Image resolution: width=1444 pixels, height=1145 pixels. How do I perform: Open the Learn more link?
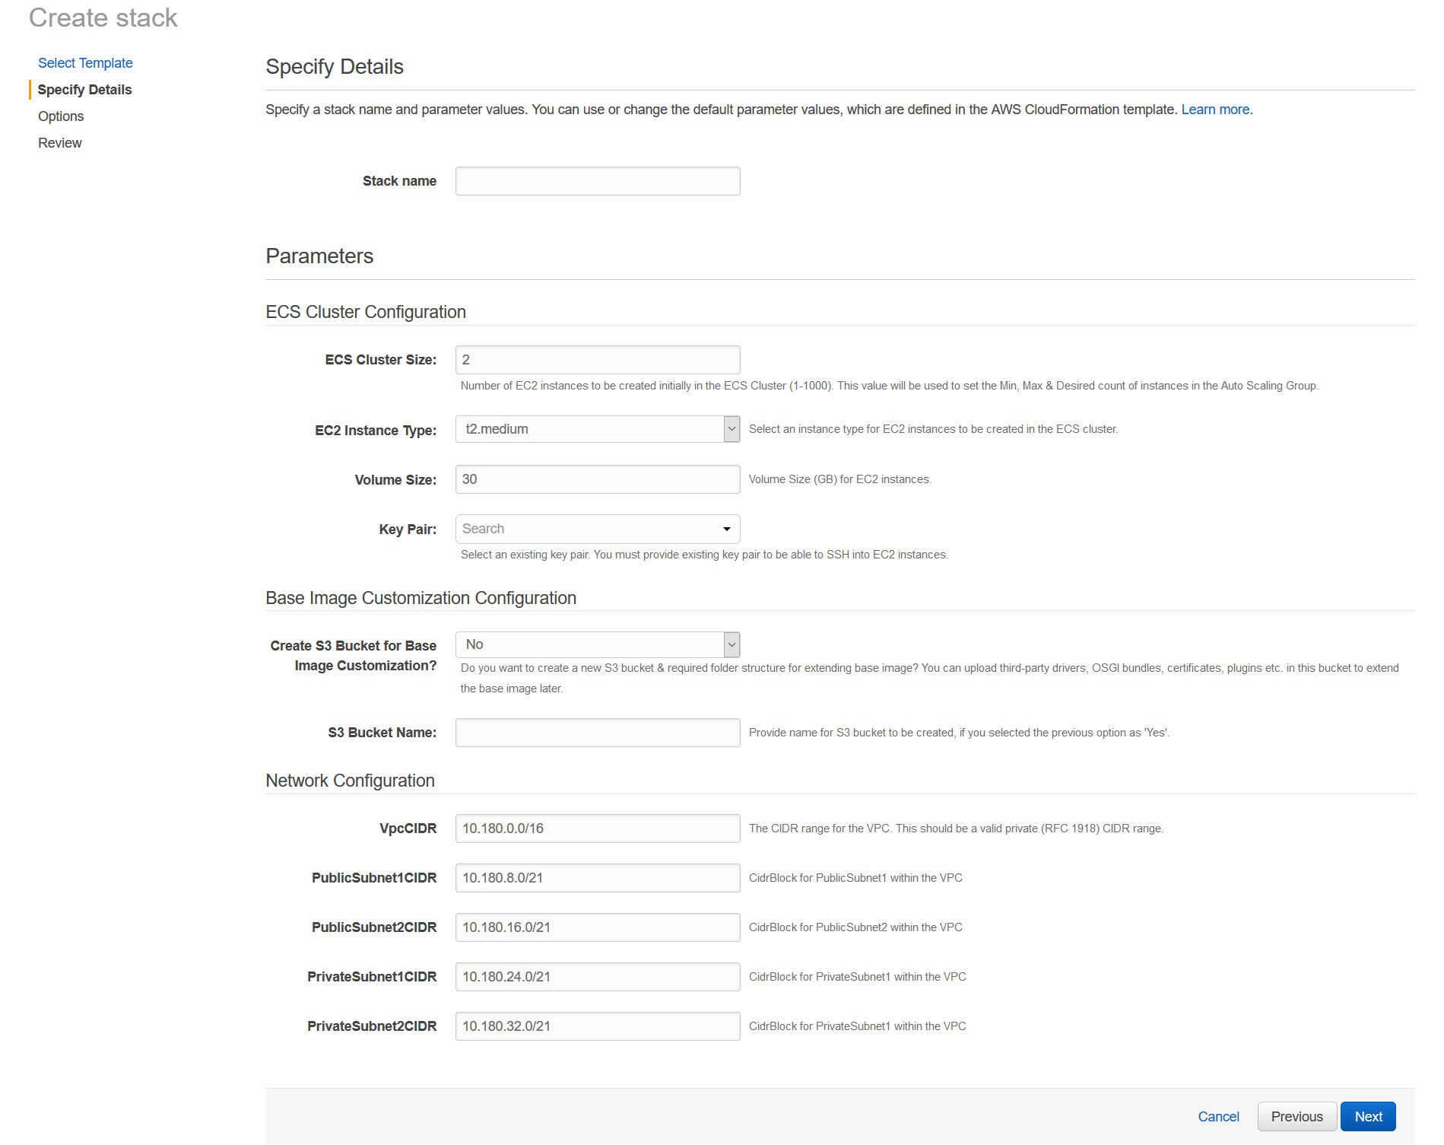[1215, 110]
